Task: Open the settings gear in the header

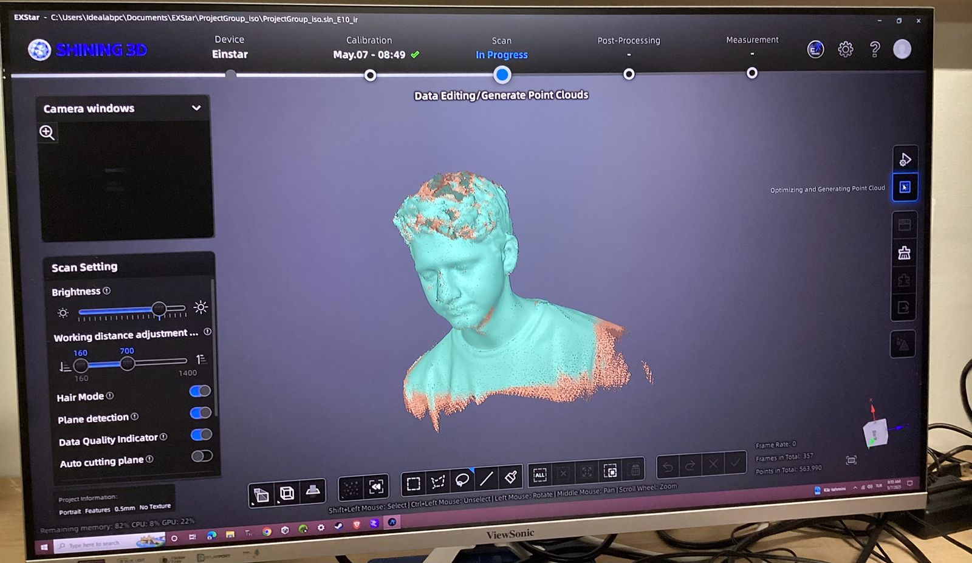Action: [845, 49]
